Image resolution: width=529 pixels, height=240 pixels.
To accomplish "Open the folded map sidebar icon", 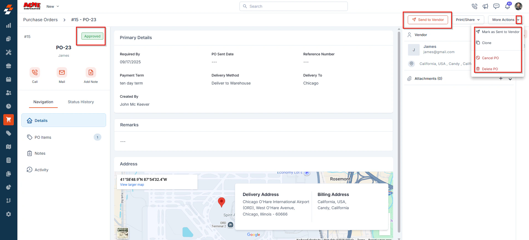I will (x=9, y=147).
